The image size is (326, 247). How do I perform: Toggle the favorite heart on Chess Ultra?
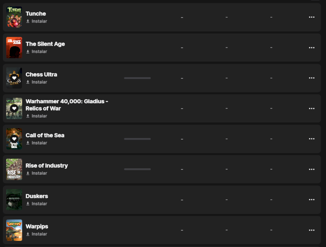pyautogui.click(x=14, y=78)
